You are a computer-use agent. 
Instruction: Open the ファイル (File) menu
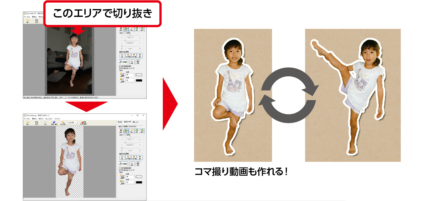(x=27, y=119)
